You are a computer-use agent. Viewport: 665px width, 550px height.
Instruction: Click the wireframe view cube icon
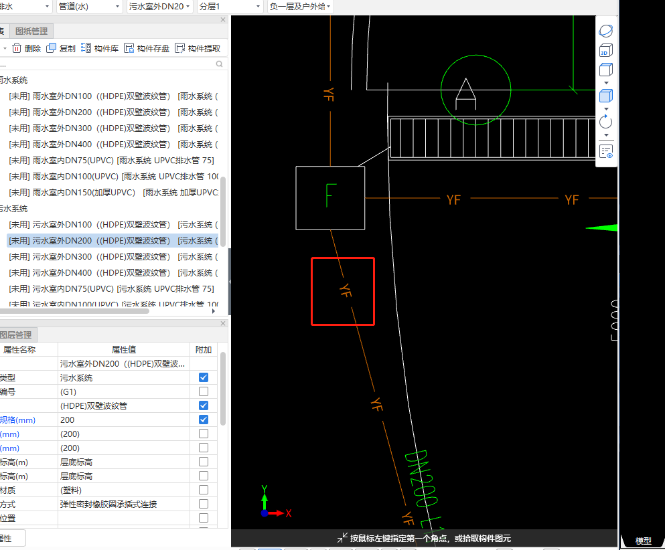605,70
